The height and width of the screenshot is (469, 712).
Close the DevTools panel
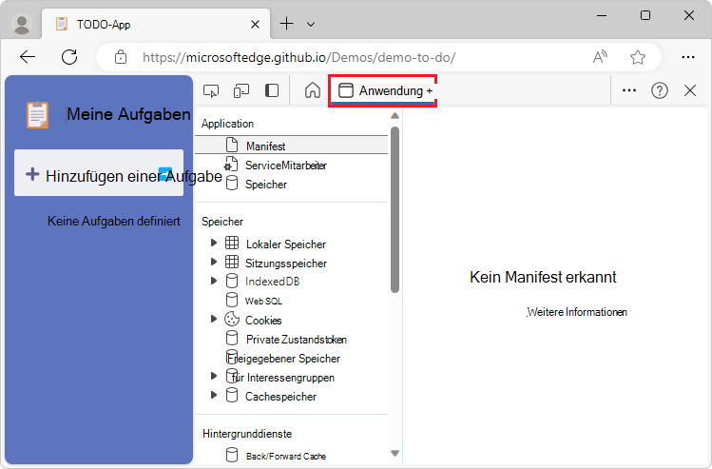(690, 90)
